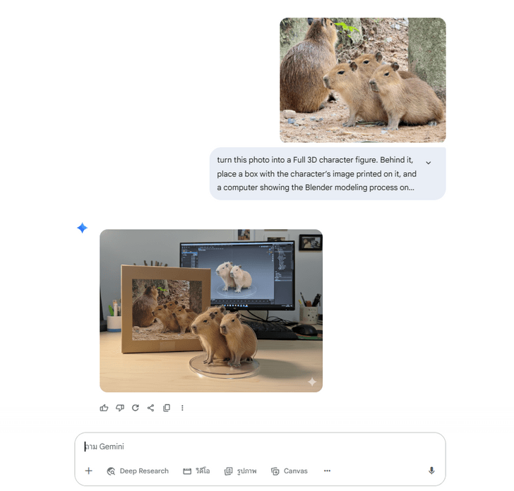Copy the response using the copy icon
Image resolution: width=514 pixels, height=491 pixels.
[x=167, y=408]
